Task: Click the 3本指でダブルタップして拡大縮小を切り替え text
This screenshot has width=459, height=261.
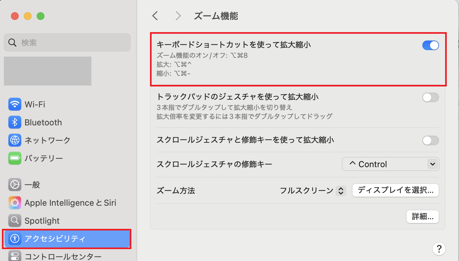Action: click(224, 107)
